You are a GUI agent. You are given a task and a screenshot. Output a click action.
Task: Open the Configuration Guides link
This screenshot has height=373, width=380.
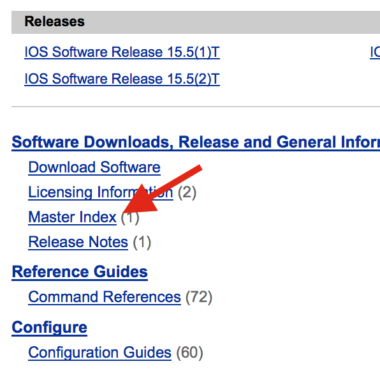tap(99, 353)
